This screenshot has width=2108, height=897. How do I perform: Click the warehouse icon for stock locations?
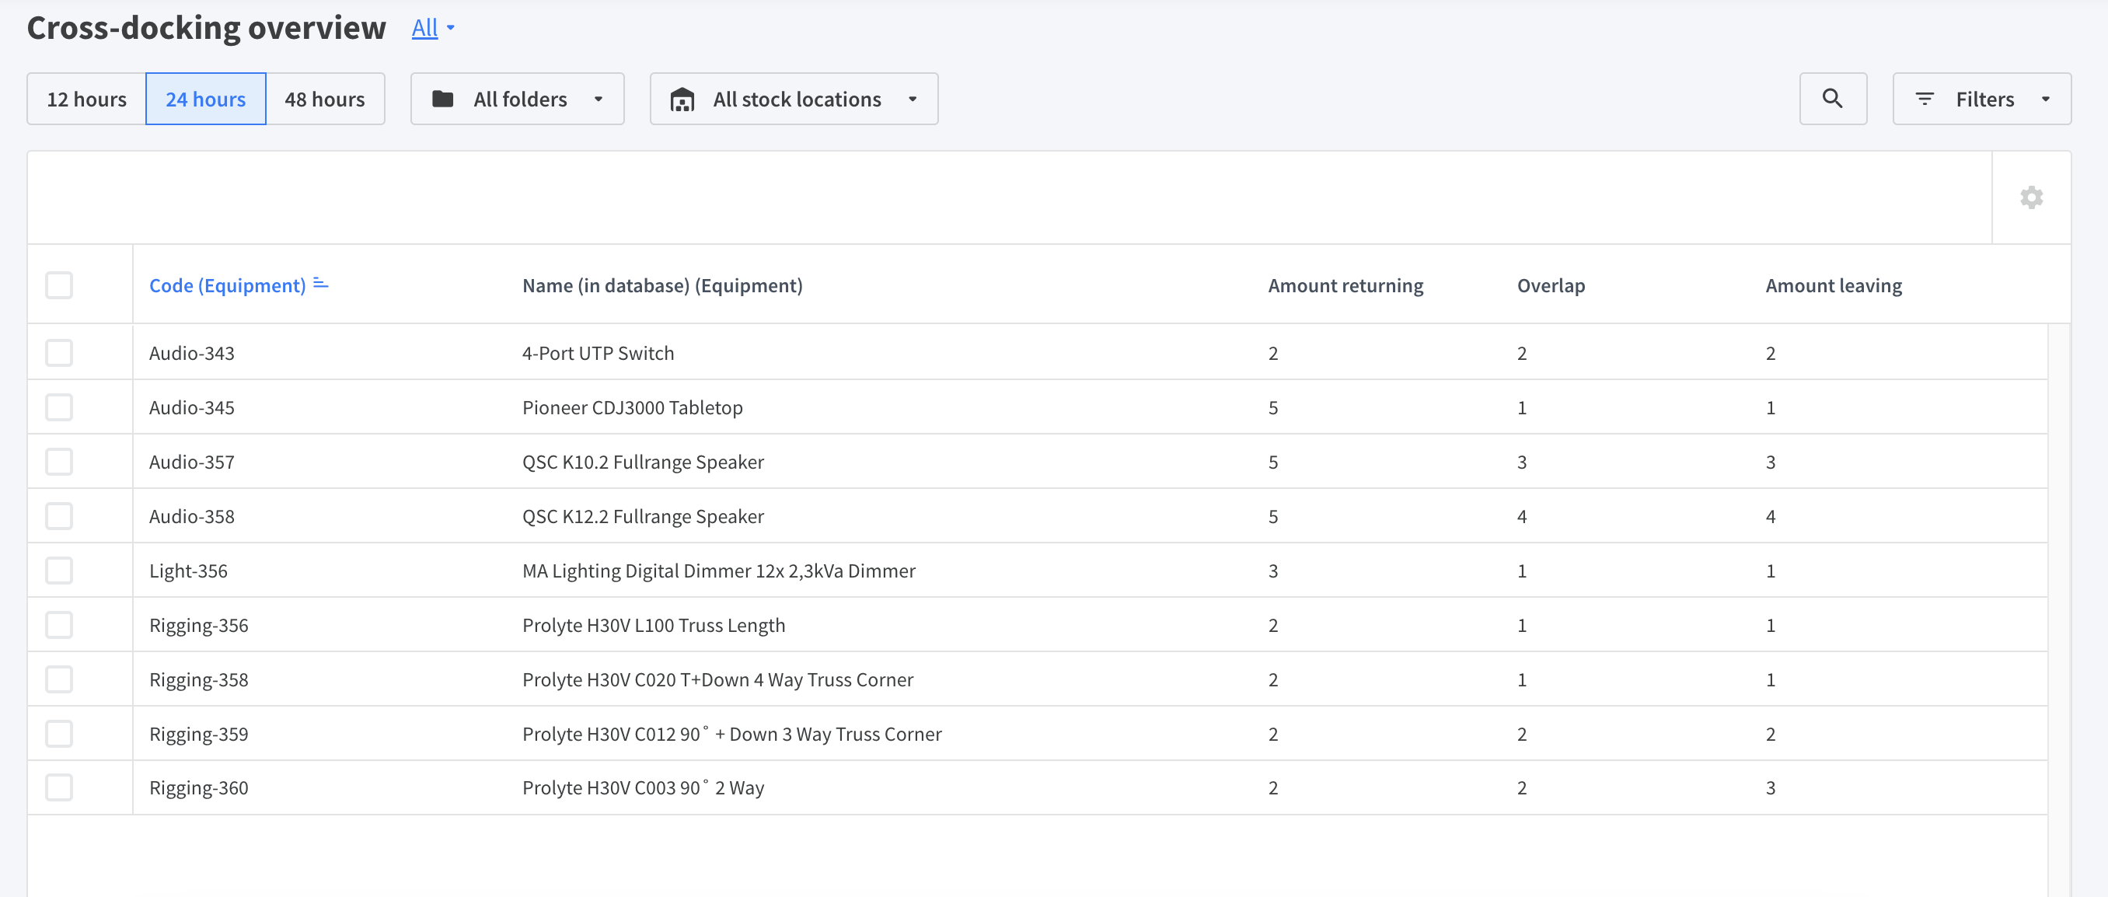[682, 99]
